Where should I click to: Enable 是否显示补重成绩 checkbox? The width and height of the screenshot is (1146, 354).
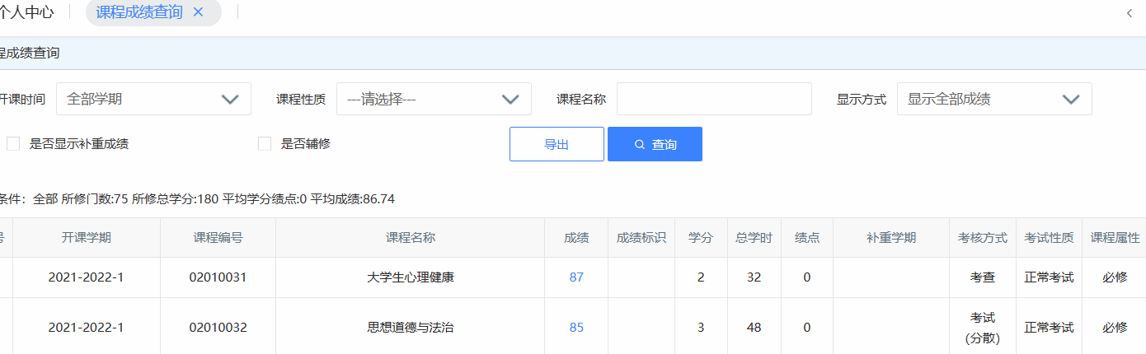[x=13, y=144]
